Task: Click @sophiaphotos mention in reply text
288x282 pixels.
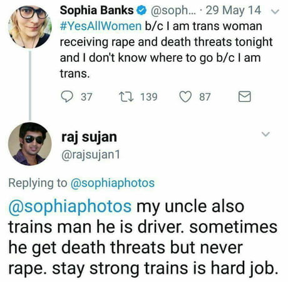Action: click(x=70, y=207)
